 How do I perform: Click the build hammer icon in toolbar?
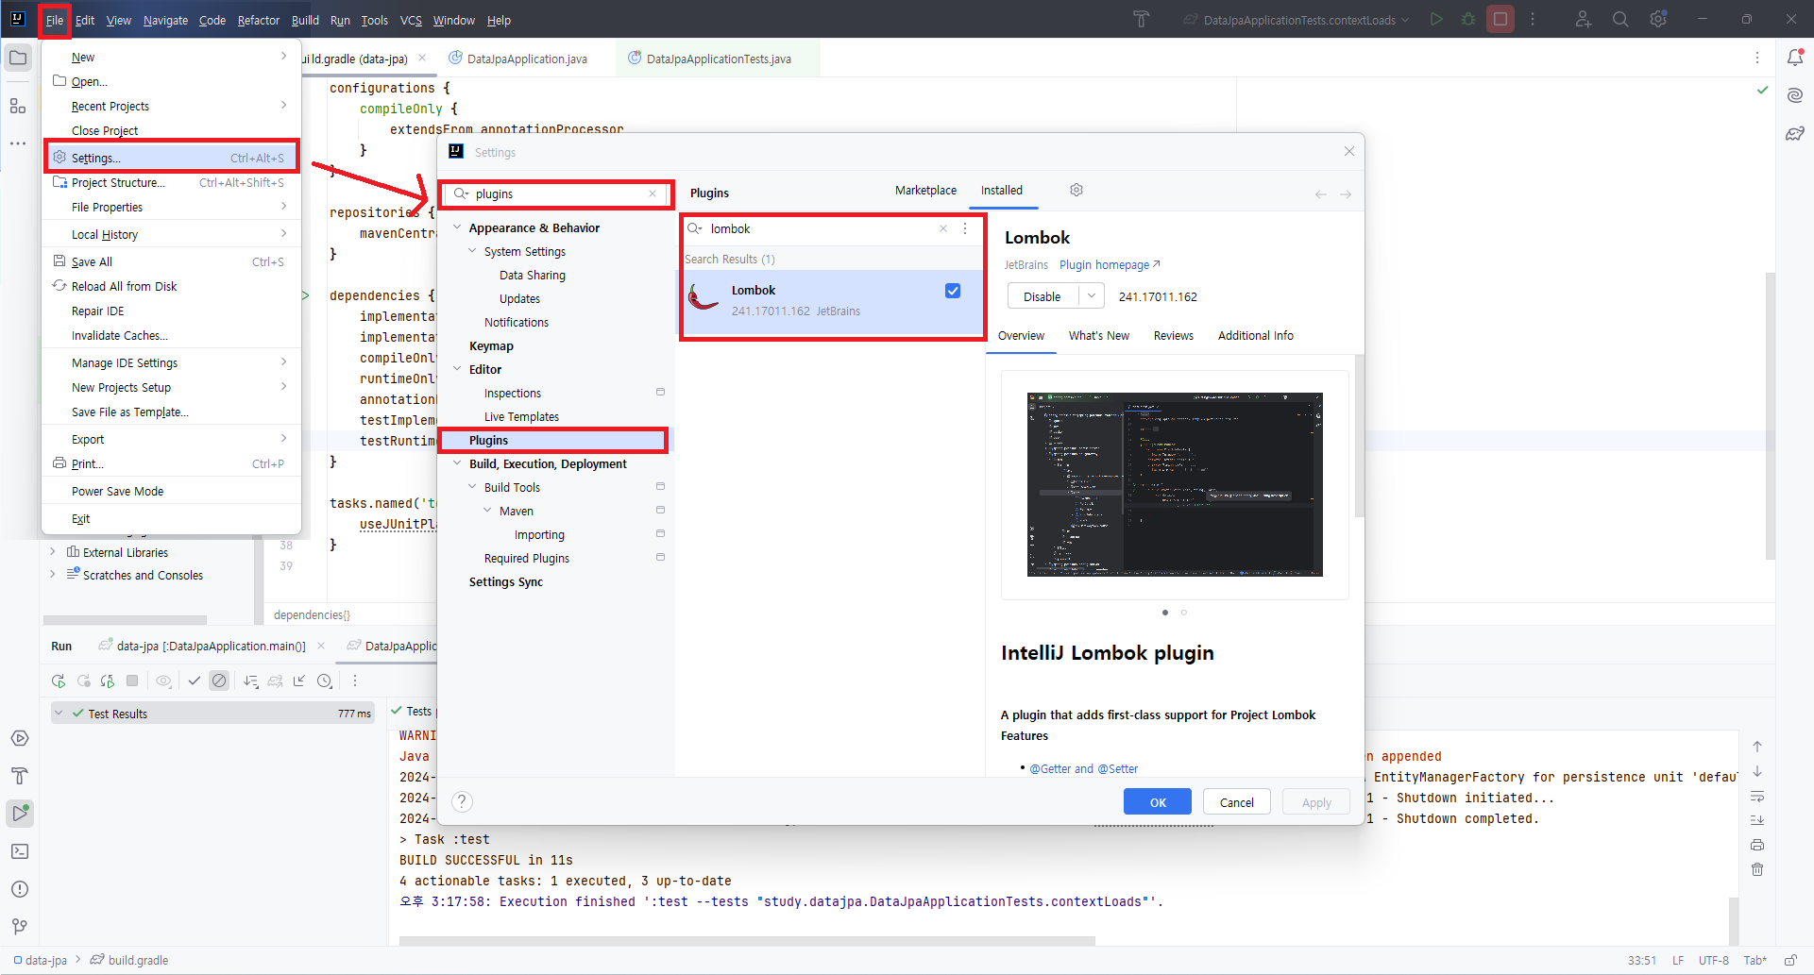(1142, 19)
